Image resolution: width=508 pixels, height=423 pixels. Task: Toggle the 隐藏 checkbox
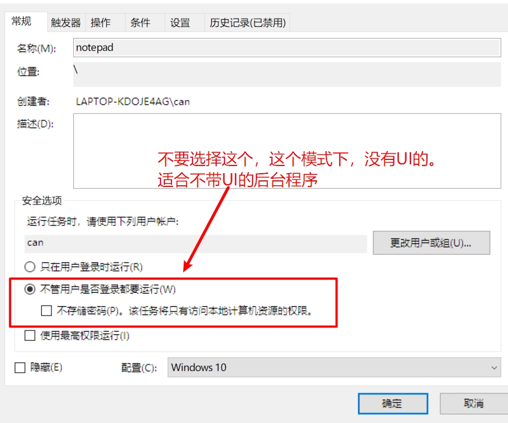[x=20, y=368]
